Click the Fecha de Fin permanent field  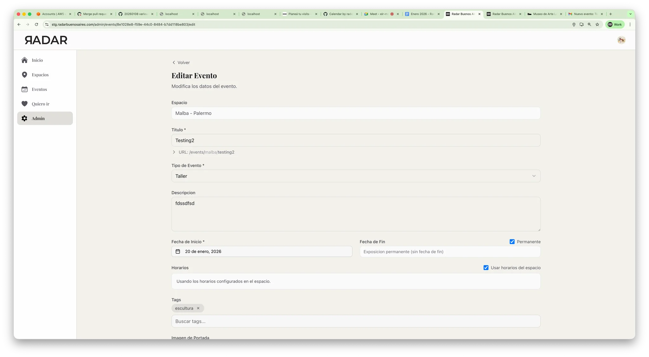click(450, 252)
